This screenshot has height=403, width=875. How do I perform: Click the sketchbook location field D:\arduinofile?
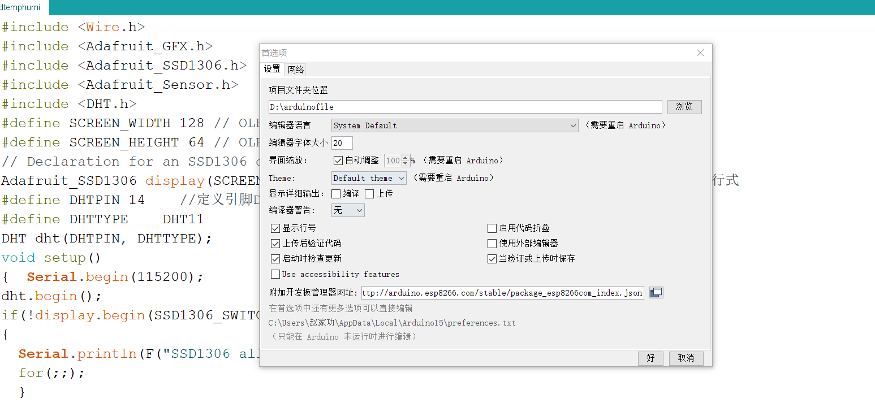point(465,107)
